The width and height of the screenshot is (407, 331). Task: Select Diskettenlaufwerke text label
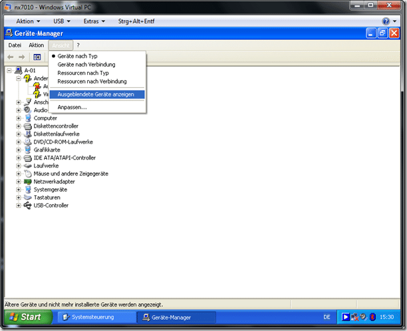57,134
